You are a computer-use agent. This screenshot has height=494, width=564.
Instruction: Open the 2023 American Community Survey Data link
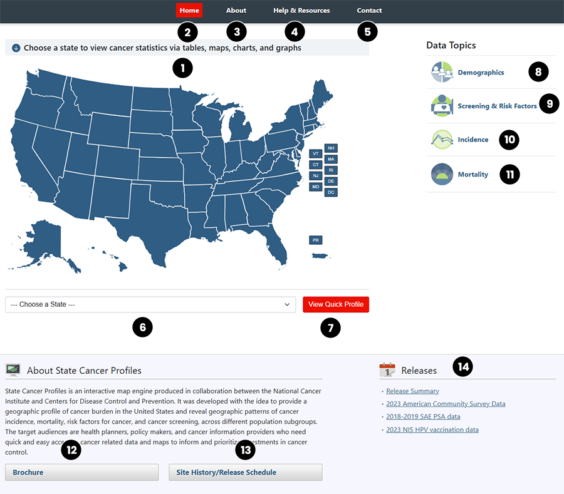pyautogui.click(x=446, y=404)
